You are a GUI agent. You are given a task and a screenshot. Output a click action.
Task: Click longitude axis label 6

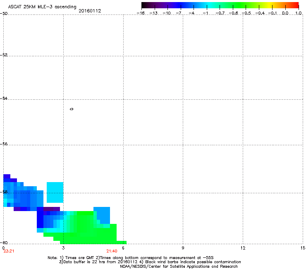click(x=123, y=248)
